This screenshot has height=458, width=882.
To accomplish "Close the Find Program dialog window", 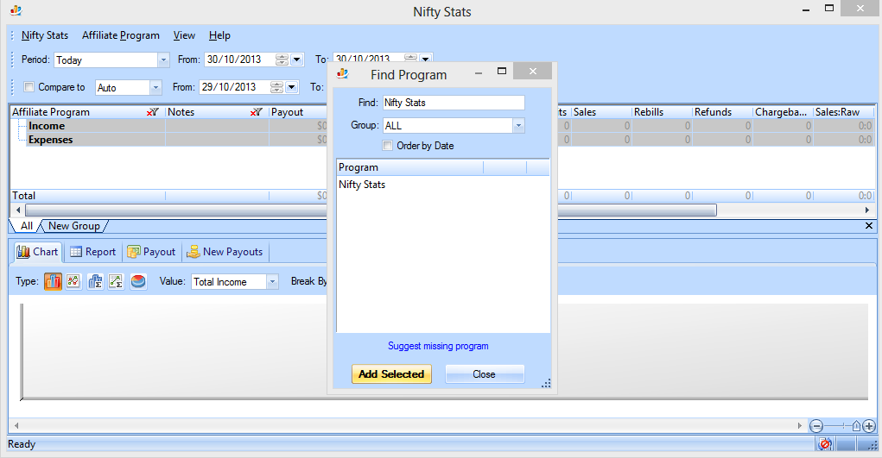I will 533,72.
